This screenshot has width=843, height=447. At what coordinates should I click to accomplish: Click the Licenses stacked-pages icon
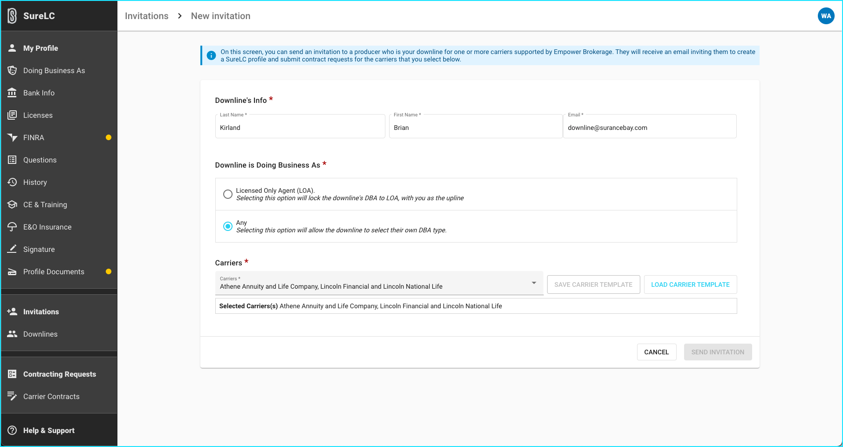point(13,115)
